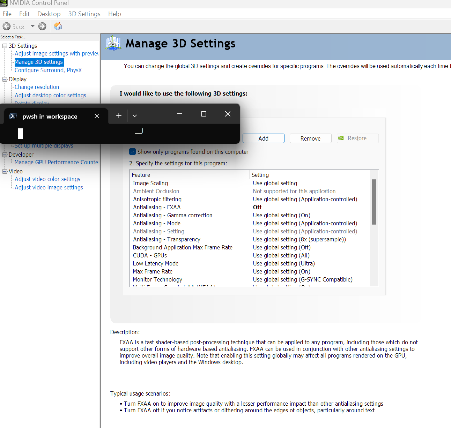
Task: Click the Feature column header
Action: [190, 175]
